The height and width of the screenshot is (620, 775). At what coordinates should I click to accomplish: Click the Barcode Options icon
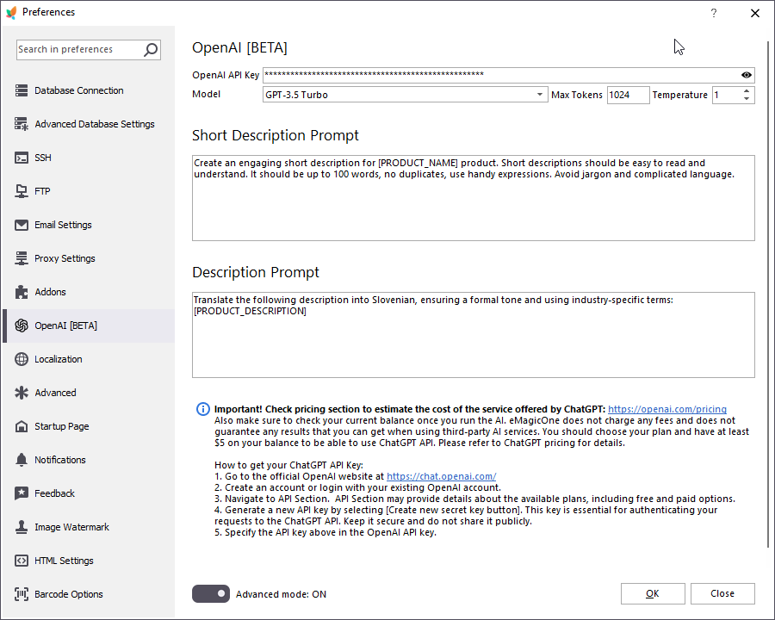22,594
